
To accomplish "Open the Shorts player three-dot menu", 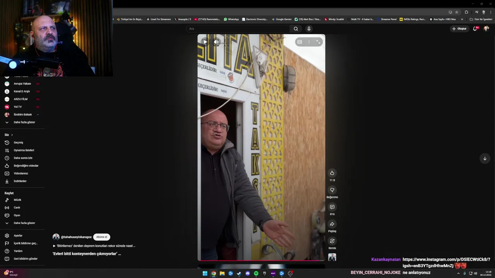I will point(309,42).
